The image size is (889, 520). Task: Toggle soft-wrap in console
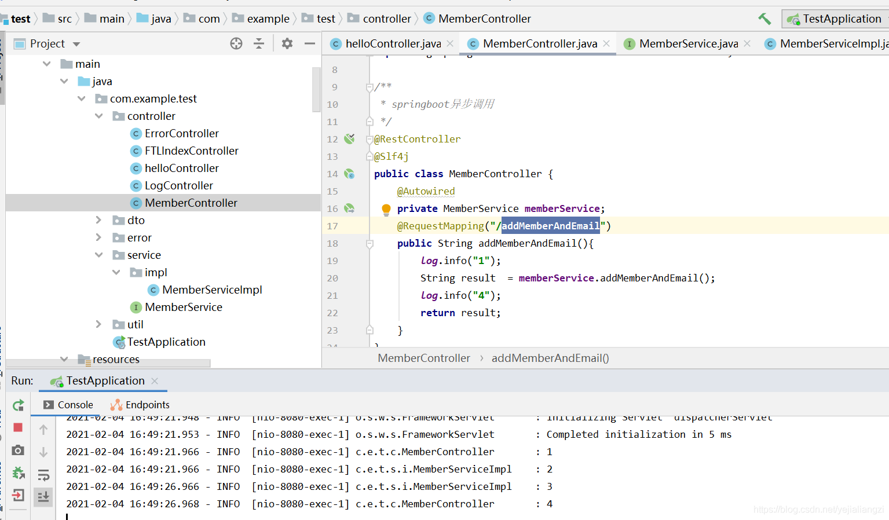coord(43,475)
